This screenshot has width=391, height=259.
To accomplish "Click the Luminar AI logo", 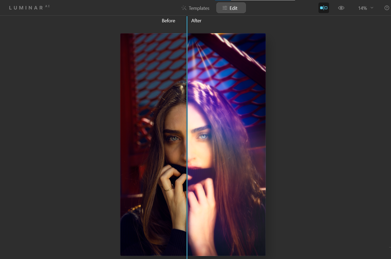I will [26, 7].
